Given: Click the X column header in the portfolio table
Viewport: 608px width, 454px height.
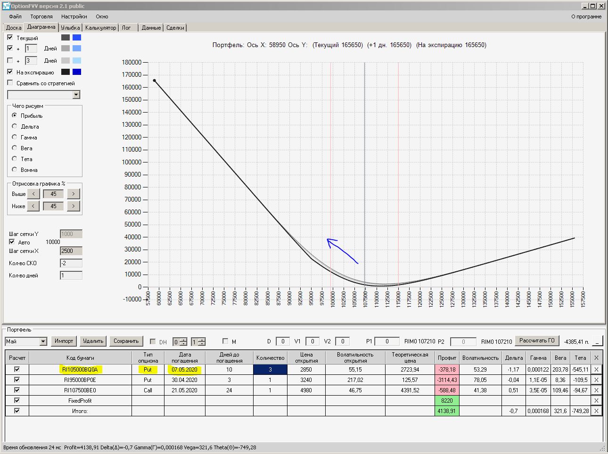Looking at the screenshot, I should coord(596,357).
